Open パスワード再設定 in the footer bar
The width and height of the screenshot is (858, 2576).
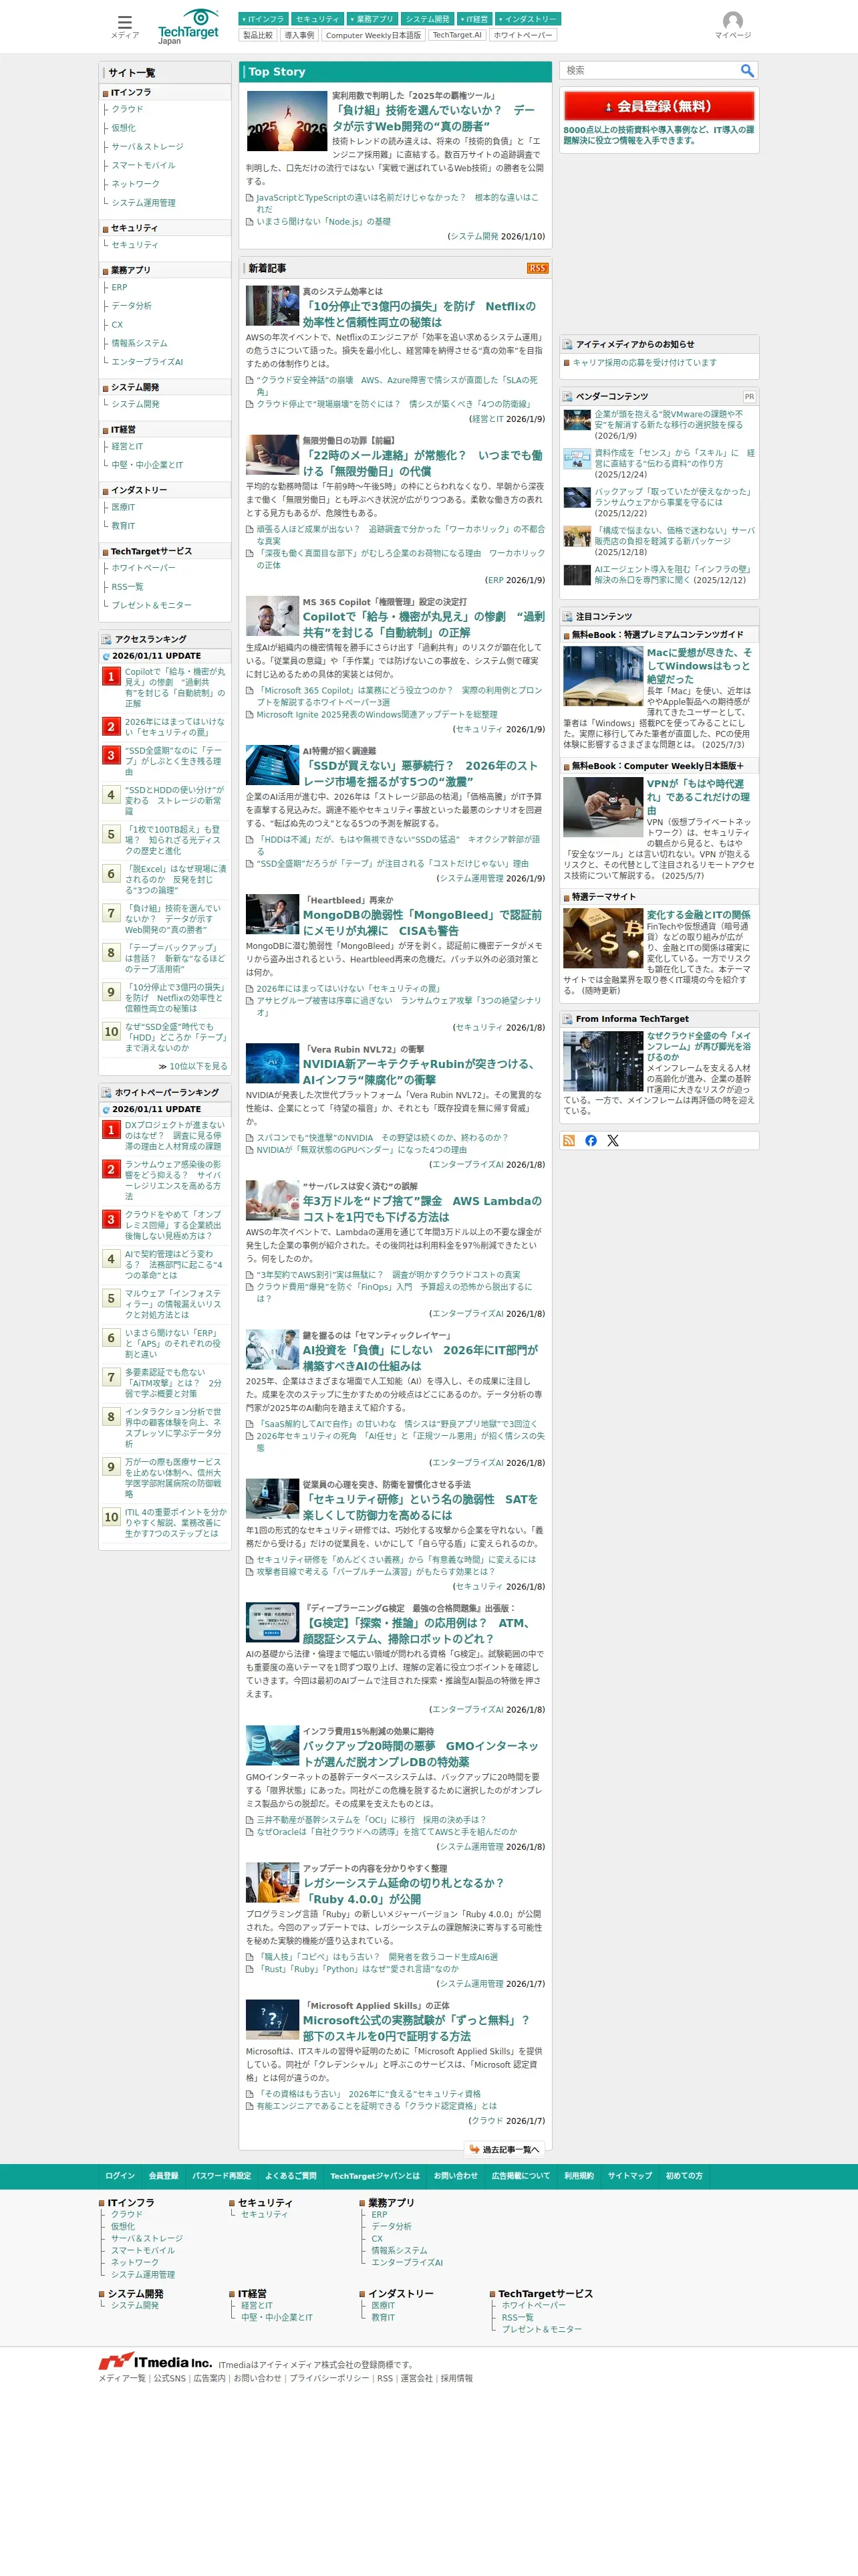pyautogui.click(x=222, y=2176)
